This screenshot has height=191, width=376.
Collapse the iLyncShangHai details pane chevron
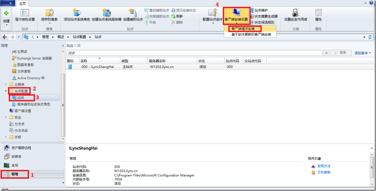pos(371,148)
